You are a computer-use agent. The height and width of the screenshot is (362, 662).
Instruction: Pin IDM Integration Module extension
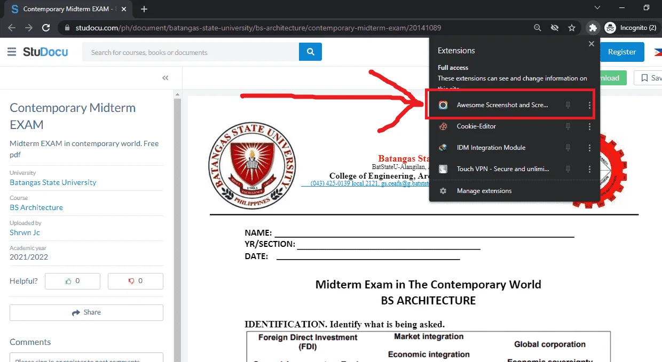click(568, 148)
